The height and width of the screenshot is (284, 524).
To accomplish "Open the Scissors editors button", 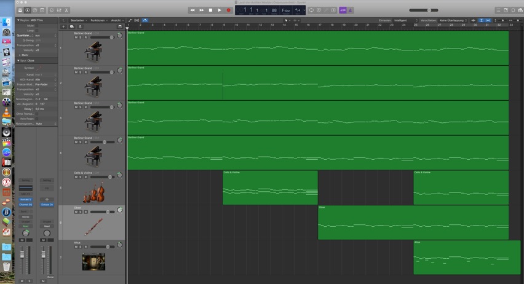I will (66, 10).
